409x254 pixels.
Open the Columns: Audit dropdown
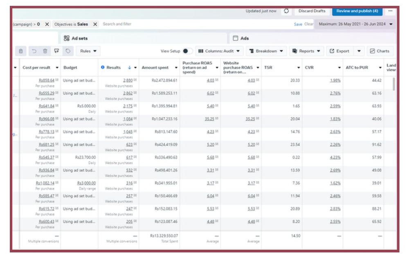coord(219,51)
